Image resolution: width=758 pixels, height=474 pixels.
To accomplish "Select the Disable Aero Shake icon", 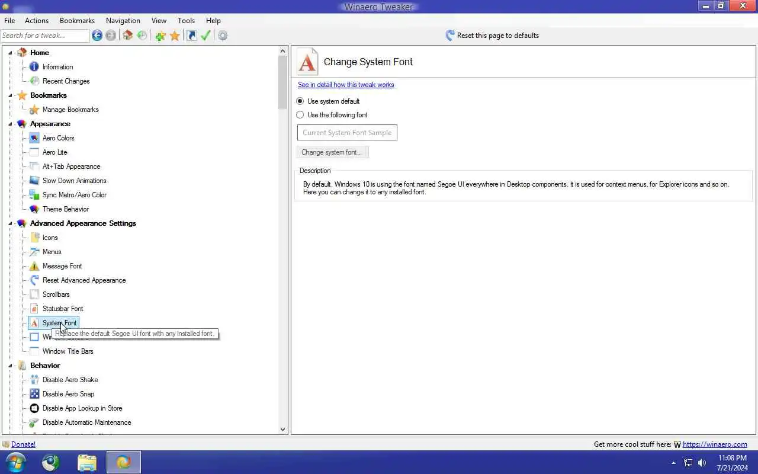I will (34, 380).
